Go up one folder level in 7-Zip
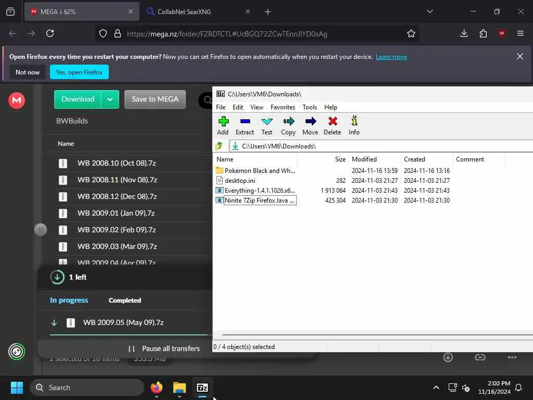The width and height of the screenshot is (533, 400). coord(219,146)
